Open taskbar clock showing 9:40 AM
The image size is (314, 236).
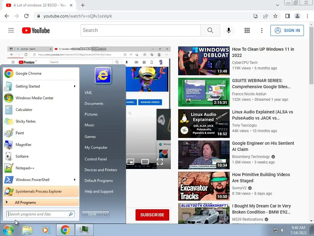(x=298, y=230)
